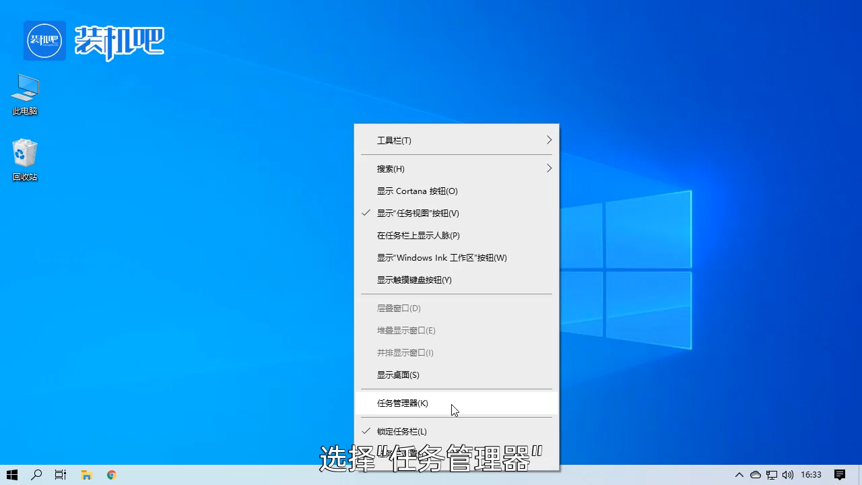Choose 显示桌面(S) in the menu
Screen dimensions: 862x485
click(398, 375)
